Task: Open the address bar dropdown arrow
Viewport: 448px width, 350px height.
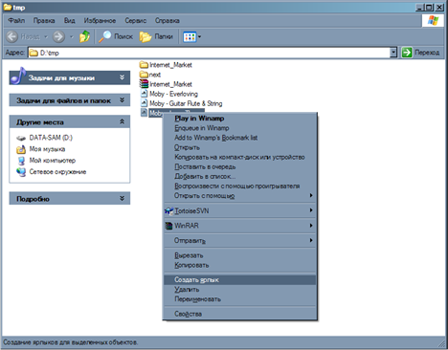Action: (x=393, y=53)
